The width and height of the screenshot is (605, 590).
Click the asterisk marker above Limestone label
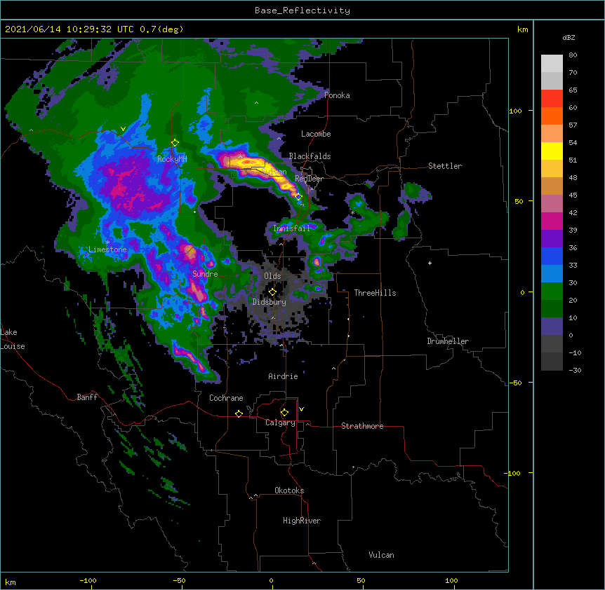click(107, 242)
